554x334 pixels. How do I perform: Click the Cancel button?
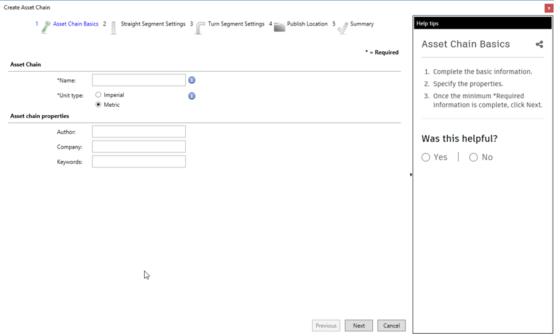click(391, 326)
